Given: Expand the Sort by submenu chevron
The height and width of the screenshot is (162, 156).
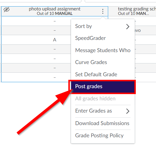Looking at the screenshot, I should pos(128,27).
